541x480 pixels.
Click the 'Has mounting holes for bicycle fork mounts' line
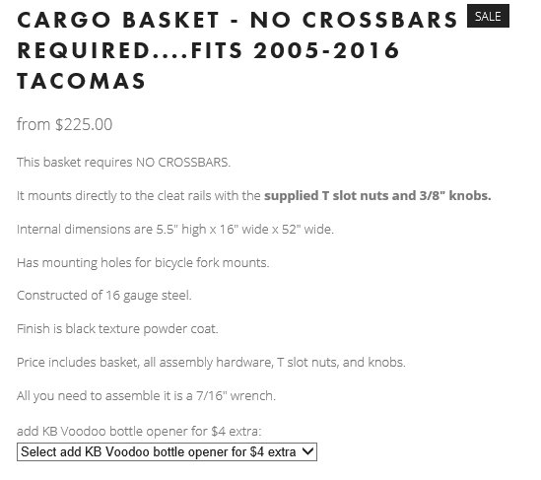point(143,263)
